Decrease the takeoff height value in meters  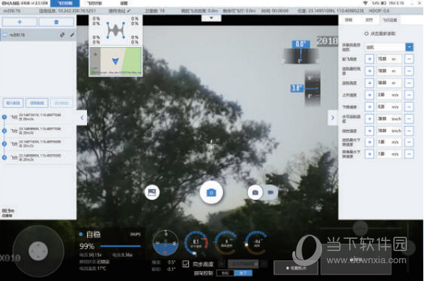click(x=409, y=58)
